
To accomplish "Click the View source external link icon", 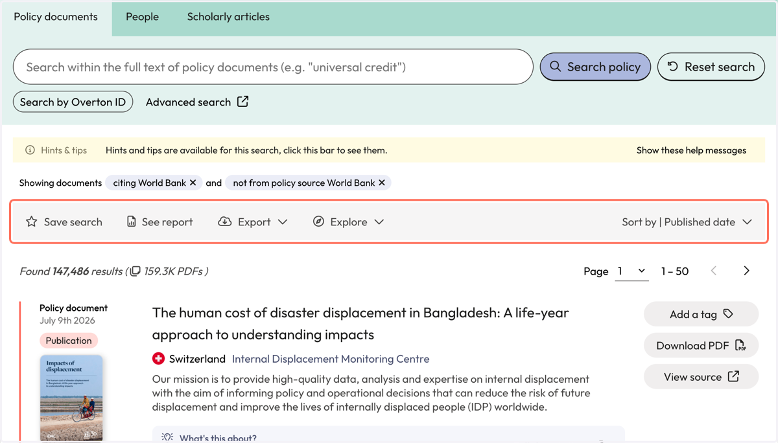I will tap(733, 376).
